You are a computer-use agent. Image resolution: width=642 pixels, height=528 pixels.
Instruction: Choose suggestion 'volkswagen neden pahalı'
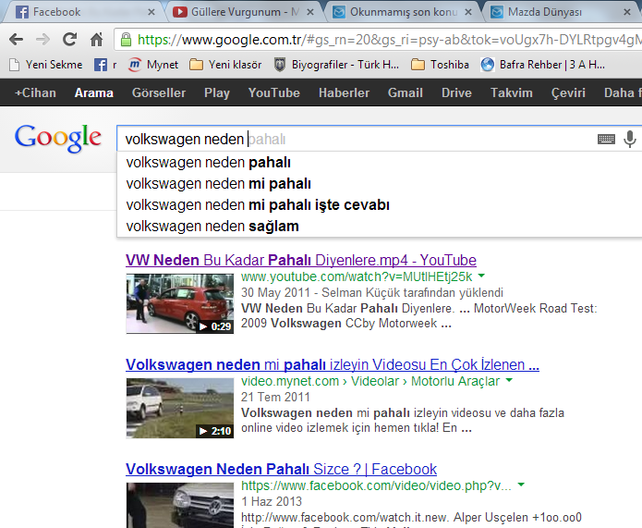[x=379, y=163]
